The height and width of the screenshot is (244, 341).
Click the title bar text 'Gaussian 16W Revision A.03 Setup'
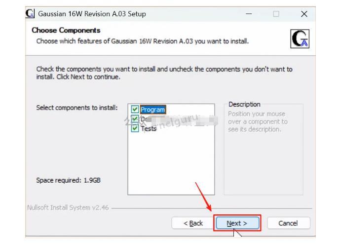click(92, 14)
